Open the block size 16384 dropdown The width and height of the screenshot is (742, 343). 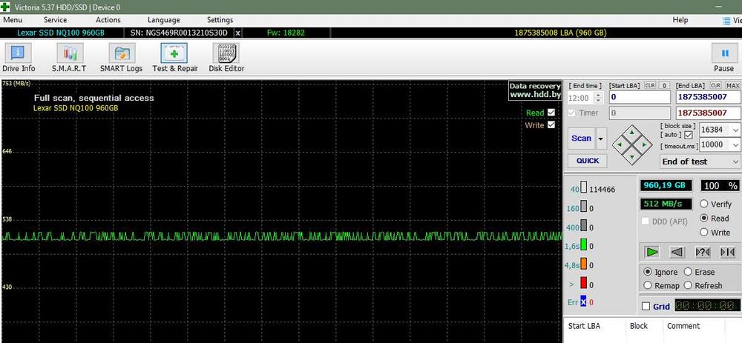pyautogui.click(x=735, y=130)
